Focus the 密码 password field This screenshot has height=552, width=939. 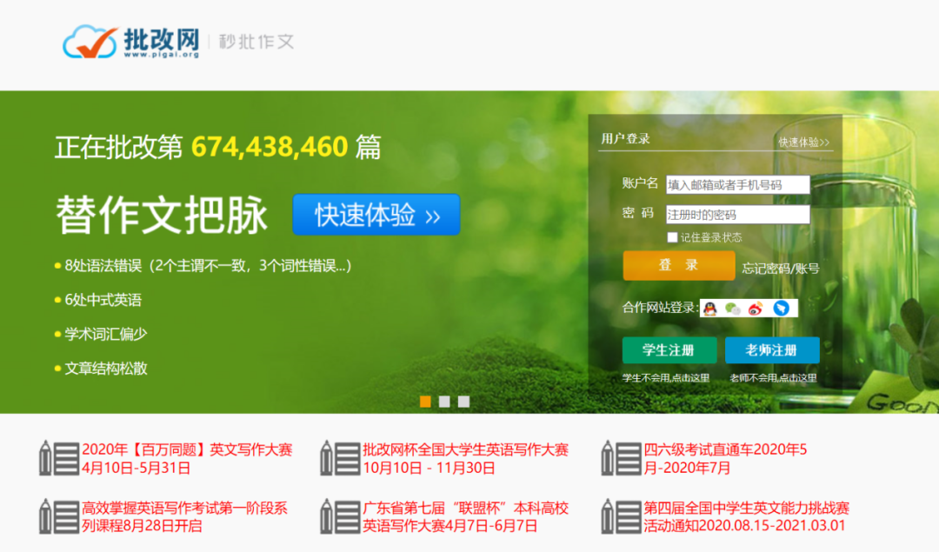click(738, 215)
